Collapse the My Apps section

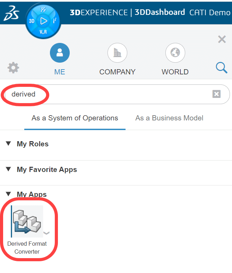[x=8, y=194]
